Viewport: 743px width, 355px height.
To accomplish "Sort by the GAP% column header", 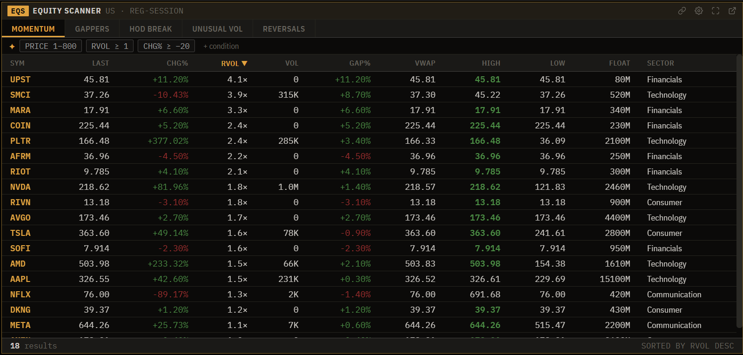I will point(360,63).
